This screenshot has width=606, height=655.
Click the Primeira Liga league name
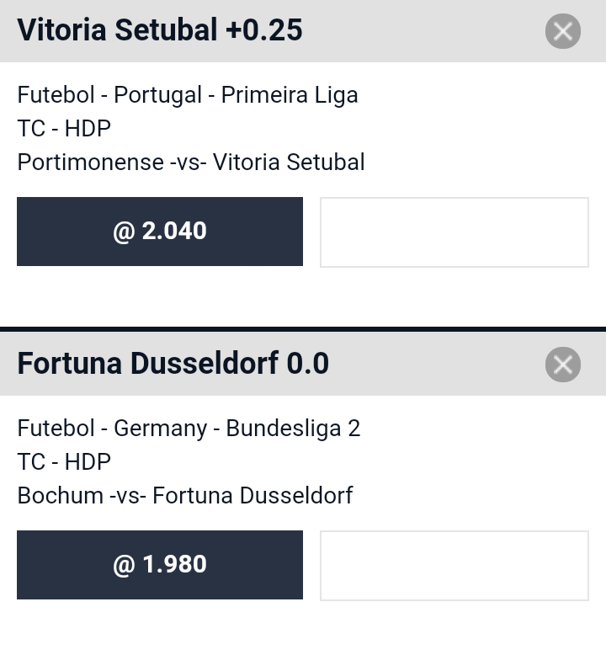click(290, 95)
